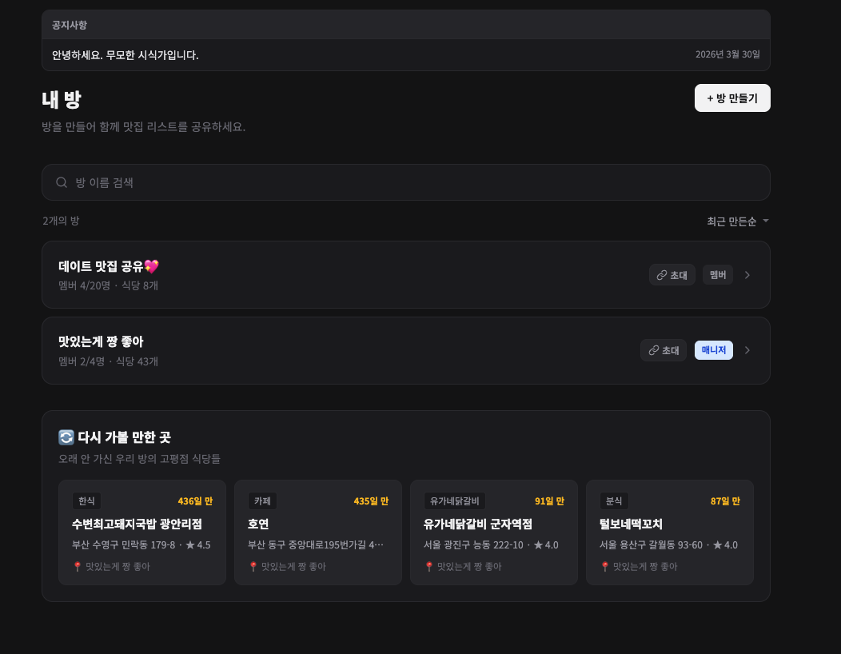
Task: Open 맛있는게 짱 좋아 room via chevron
Action: (747, 350)
